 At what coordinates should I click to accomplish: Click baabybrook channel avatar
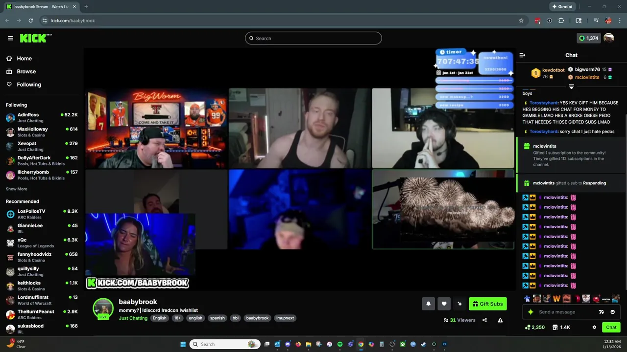pos(103,308)
